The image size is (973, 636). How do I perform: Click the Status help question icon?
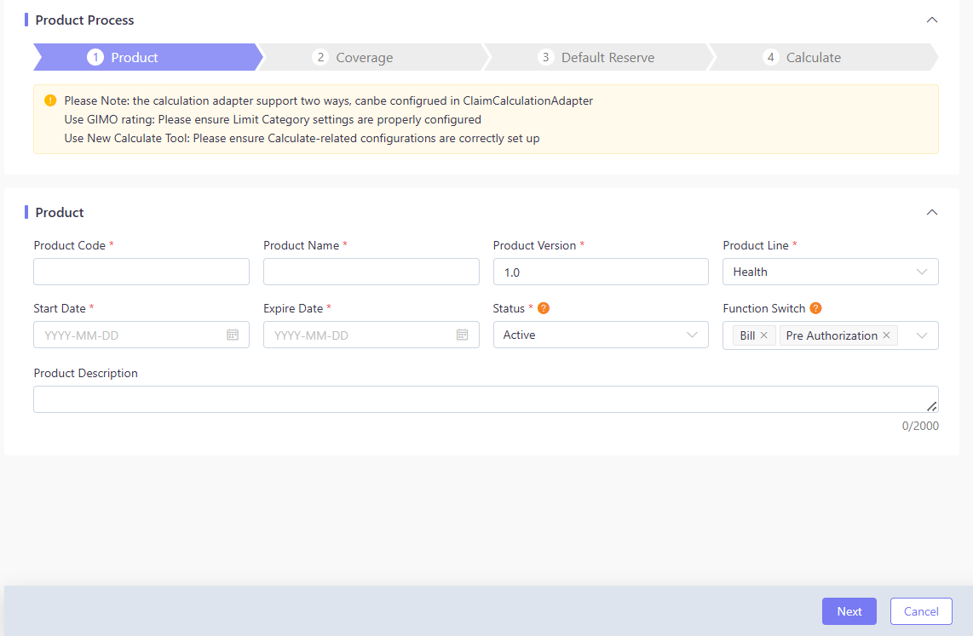pos(544,308)
